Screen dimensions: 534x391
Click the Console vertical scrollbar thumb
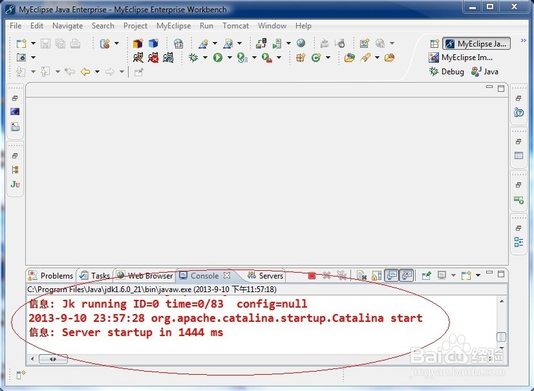tap(501, 337)
